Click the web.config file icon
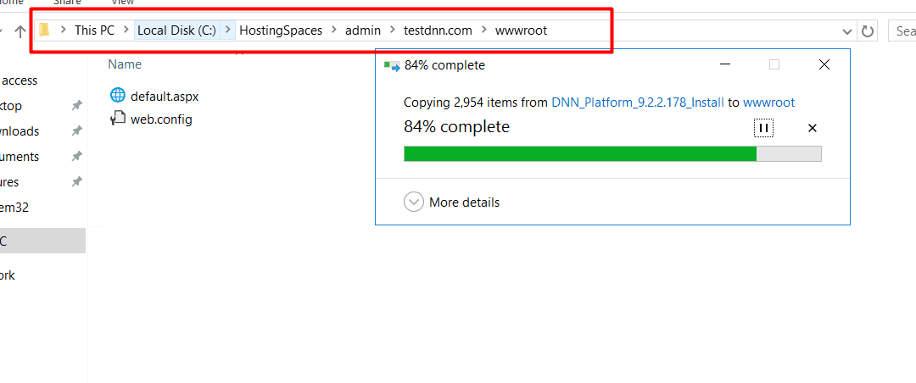Viewport: 916px width, 383px height. click(117, 119)
